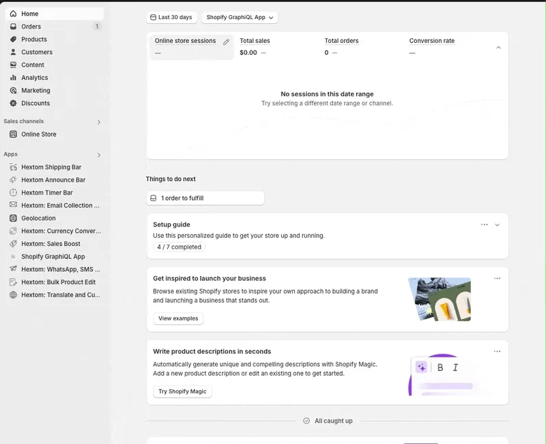Open Marketing in sidebar
This screenshot has width=546, height=444.
point(55,91)
